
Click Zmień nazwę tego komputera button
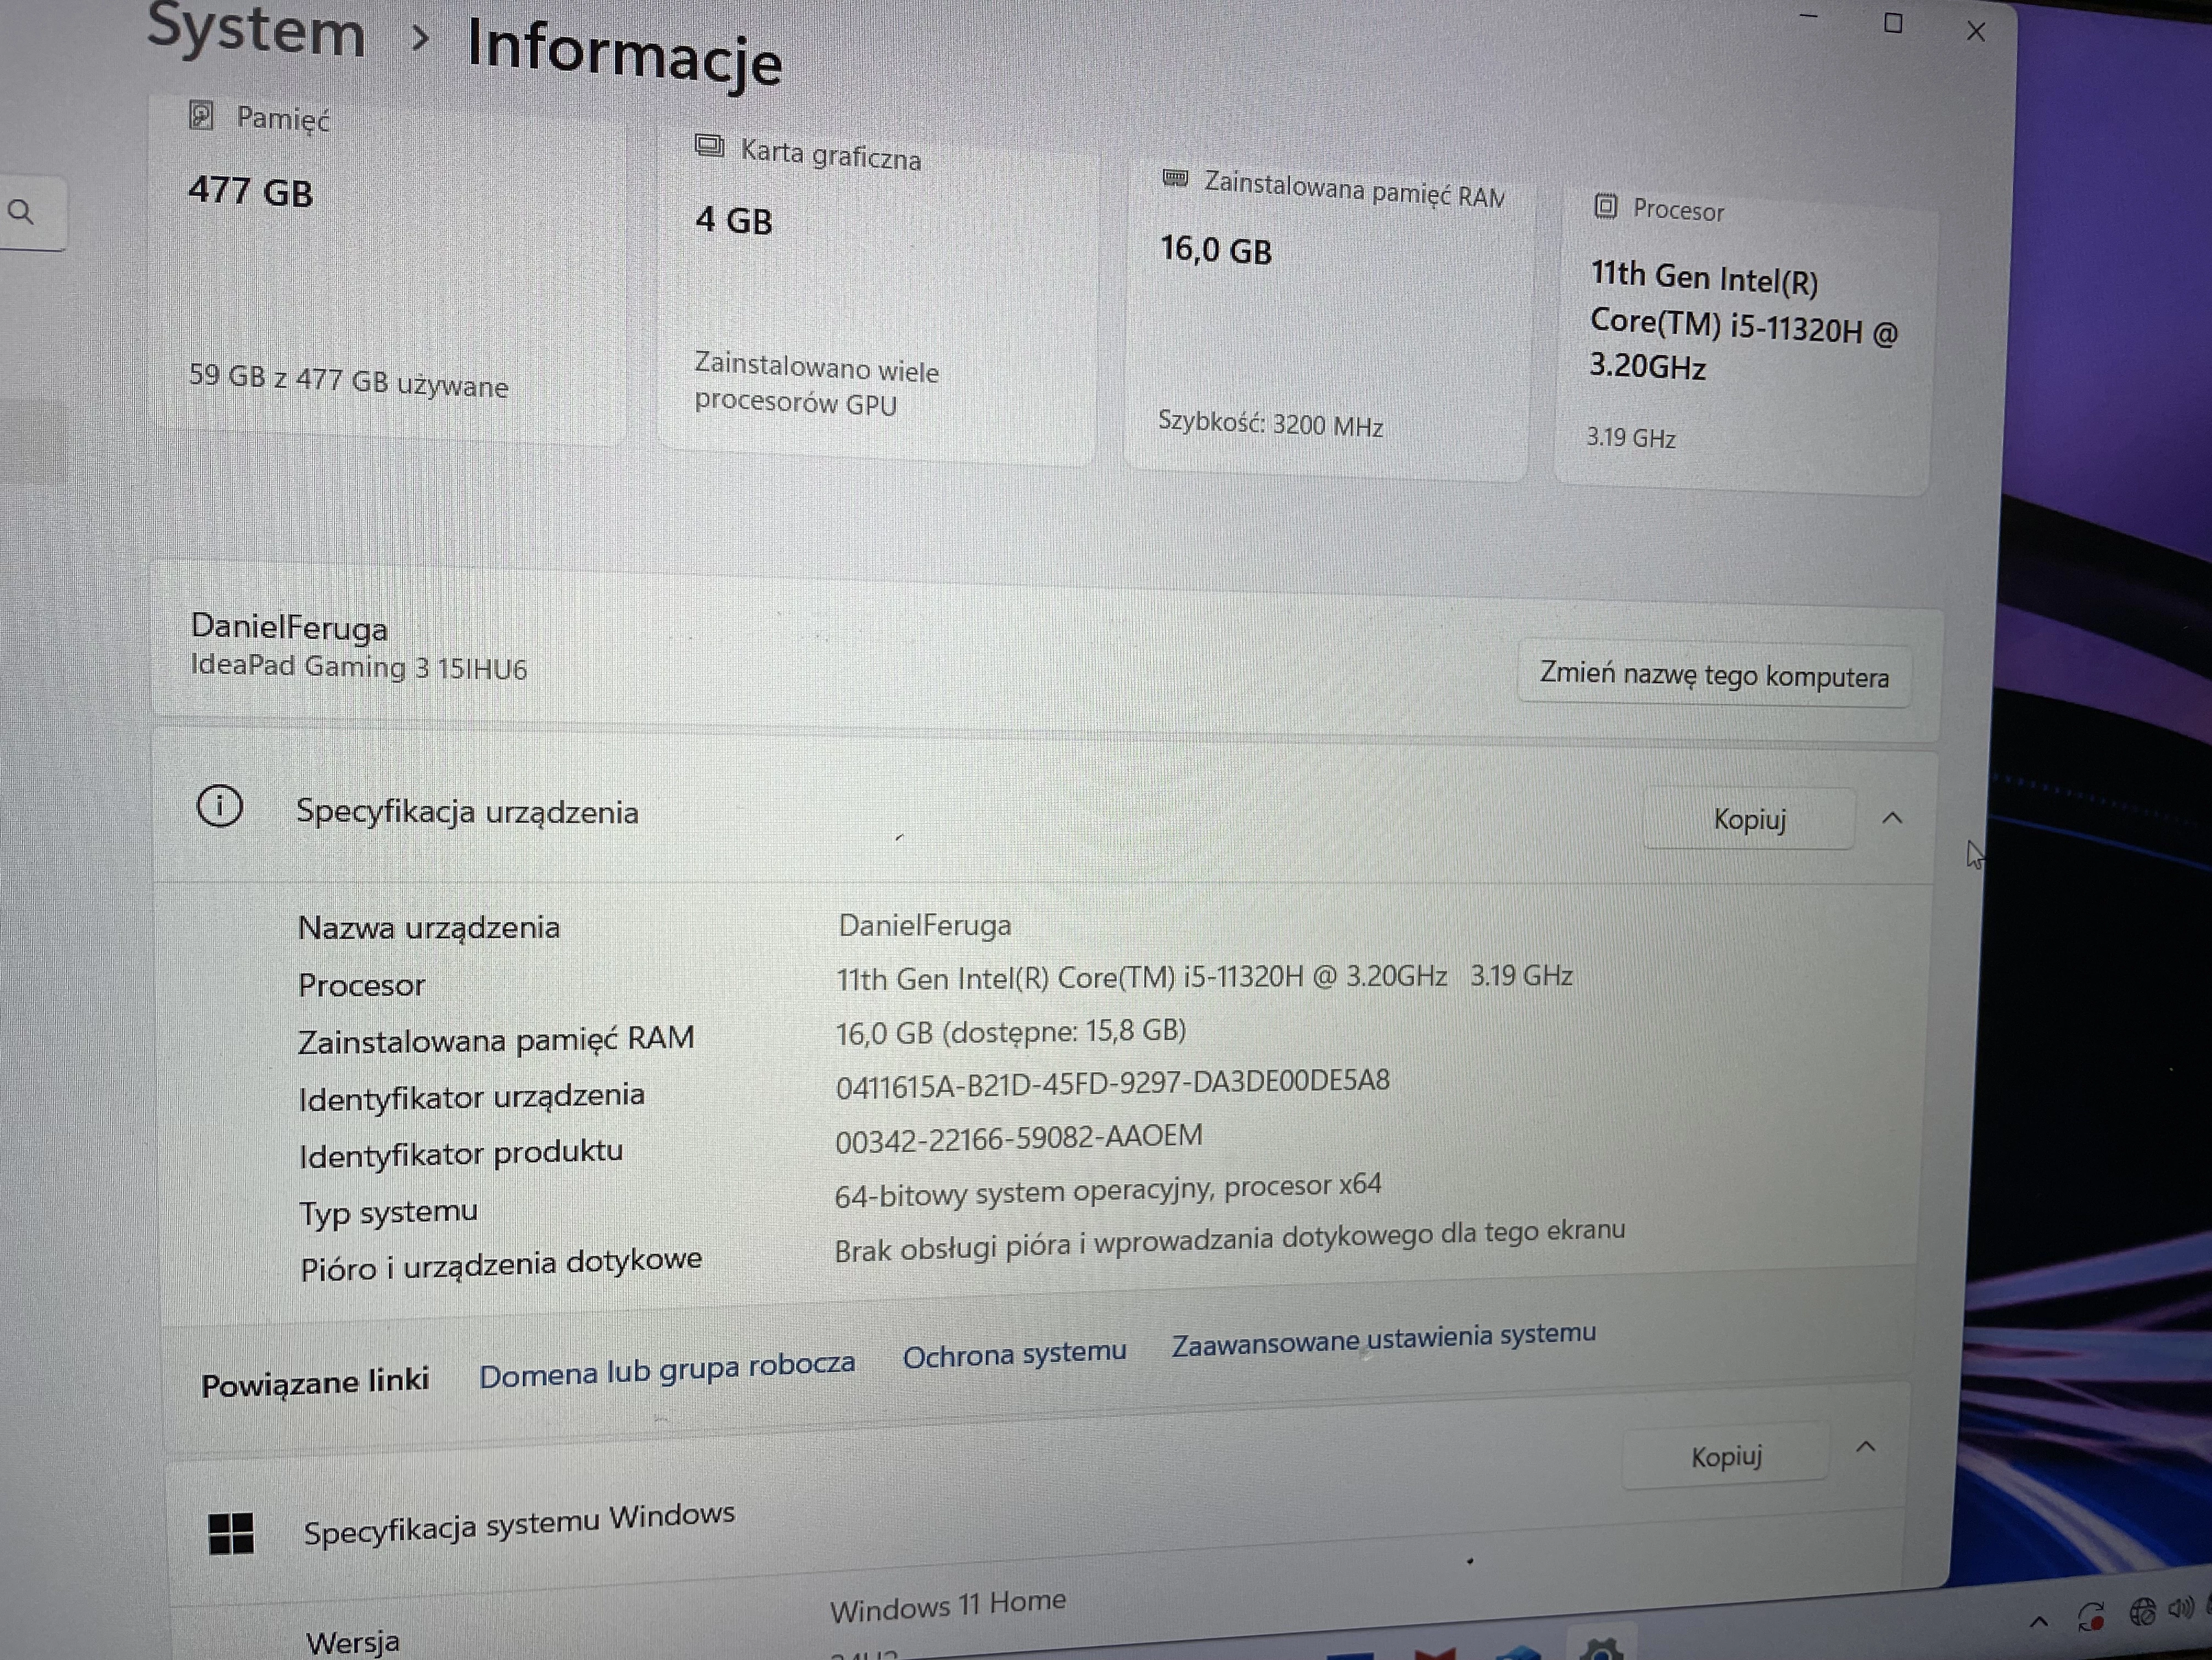click(1714, 675)
